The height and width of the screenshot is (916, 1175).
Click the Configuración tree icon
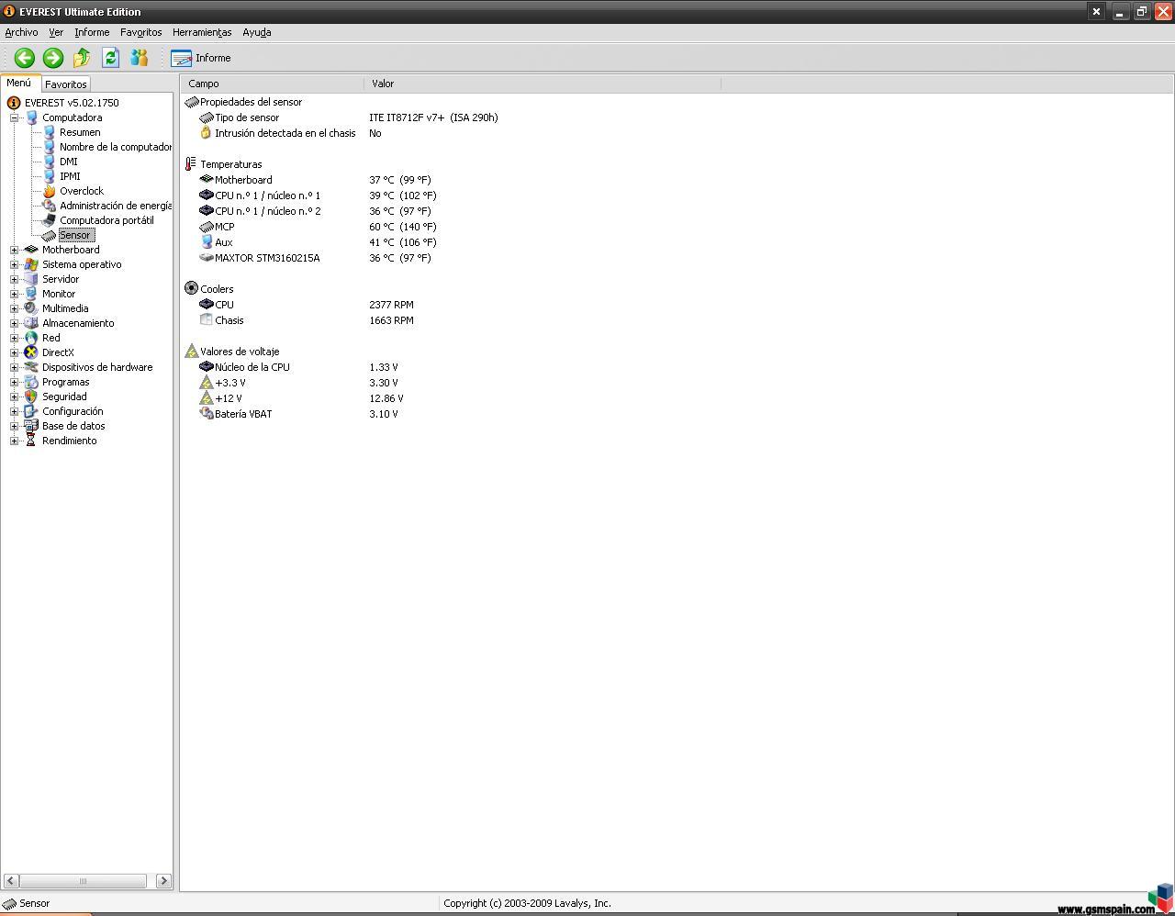(x=31, y=411)
